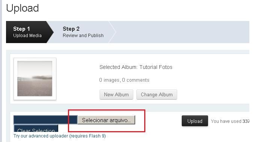Select the Step 1 Upload Media tab
The width and height of the screenshot is (258, 142).
27,32
